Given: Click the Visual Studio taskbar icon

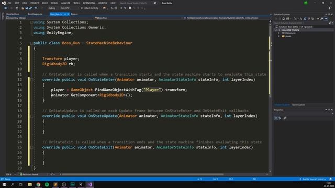Looking at the screenshot, I should coord(90,184).
